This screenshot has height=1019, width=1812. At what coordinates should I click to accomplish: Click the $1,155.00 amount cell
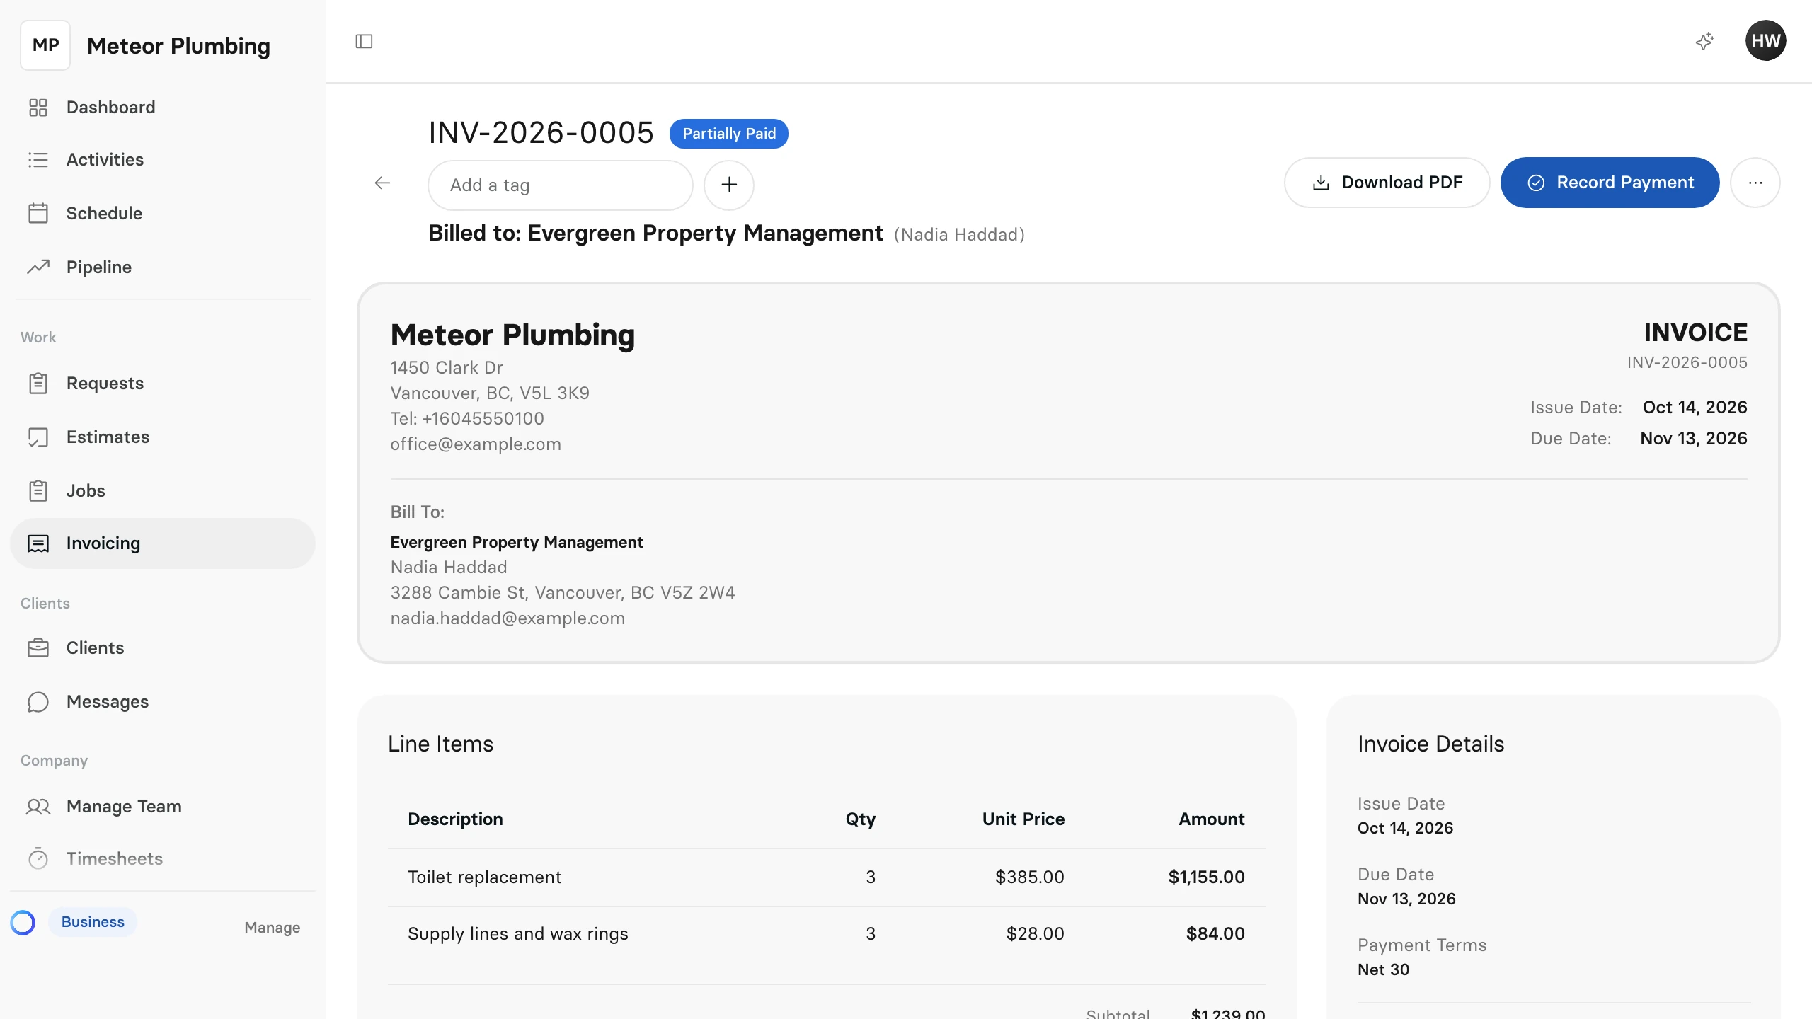coord(1206,877)
